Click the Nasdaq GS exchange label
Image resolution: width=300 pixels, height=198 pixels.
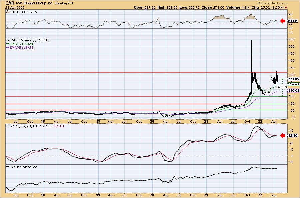tap(64, 3)
